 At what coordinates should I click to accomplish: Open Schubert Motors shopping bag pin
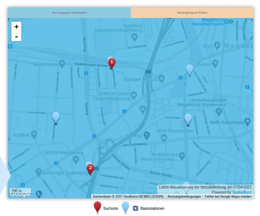[x=161, y=79]
